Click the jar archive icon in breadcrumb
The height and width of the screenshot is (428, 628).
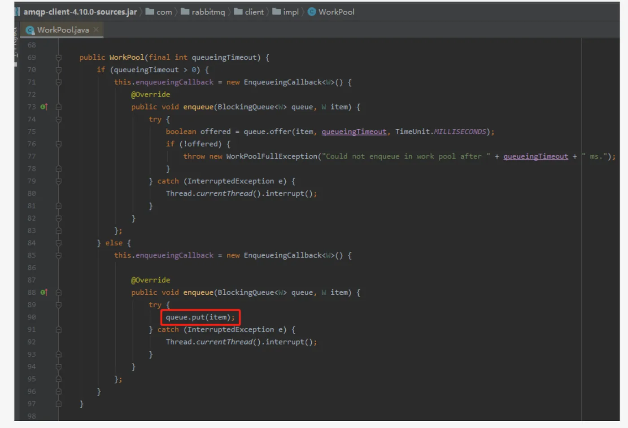point(18,12)
